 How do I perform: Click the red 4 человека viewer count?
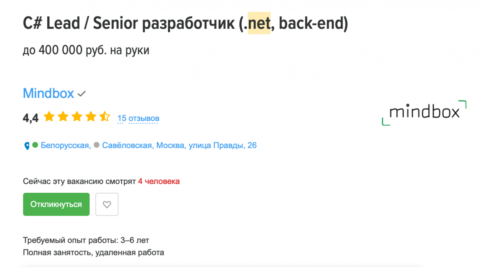coord(158,181)
